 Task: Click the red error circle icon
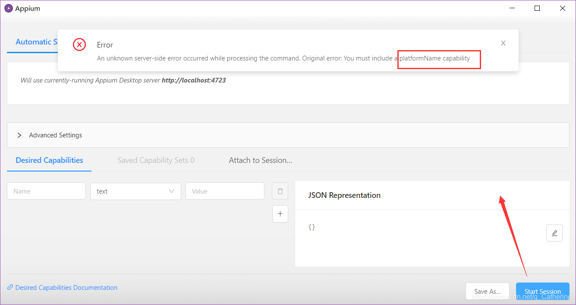(79, 44)
